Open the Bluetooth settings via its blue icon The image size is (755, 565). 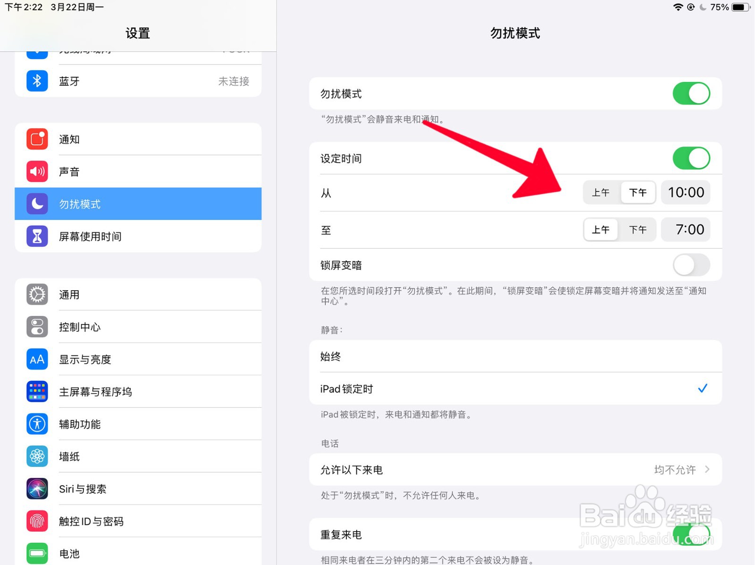[x=37, y=81]
